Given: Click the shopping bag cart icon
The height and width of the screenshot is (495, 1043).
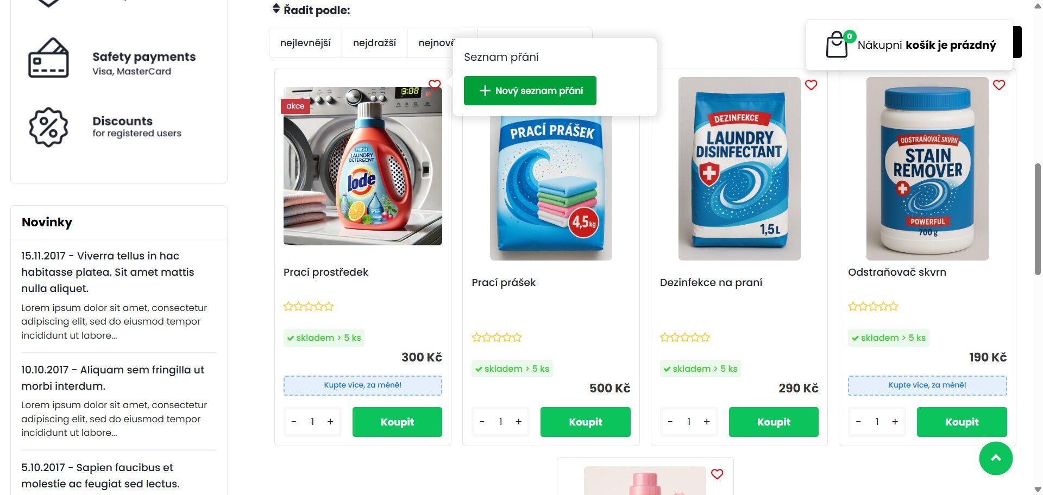Looking at the screenshot, I should pyautogui.click(x=837, y=45).
